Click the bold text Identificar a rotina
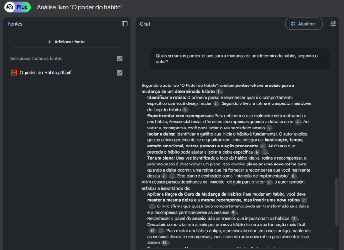This screenshot has height=250, width=344. (167, 98)
